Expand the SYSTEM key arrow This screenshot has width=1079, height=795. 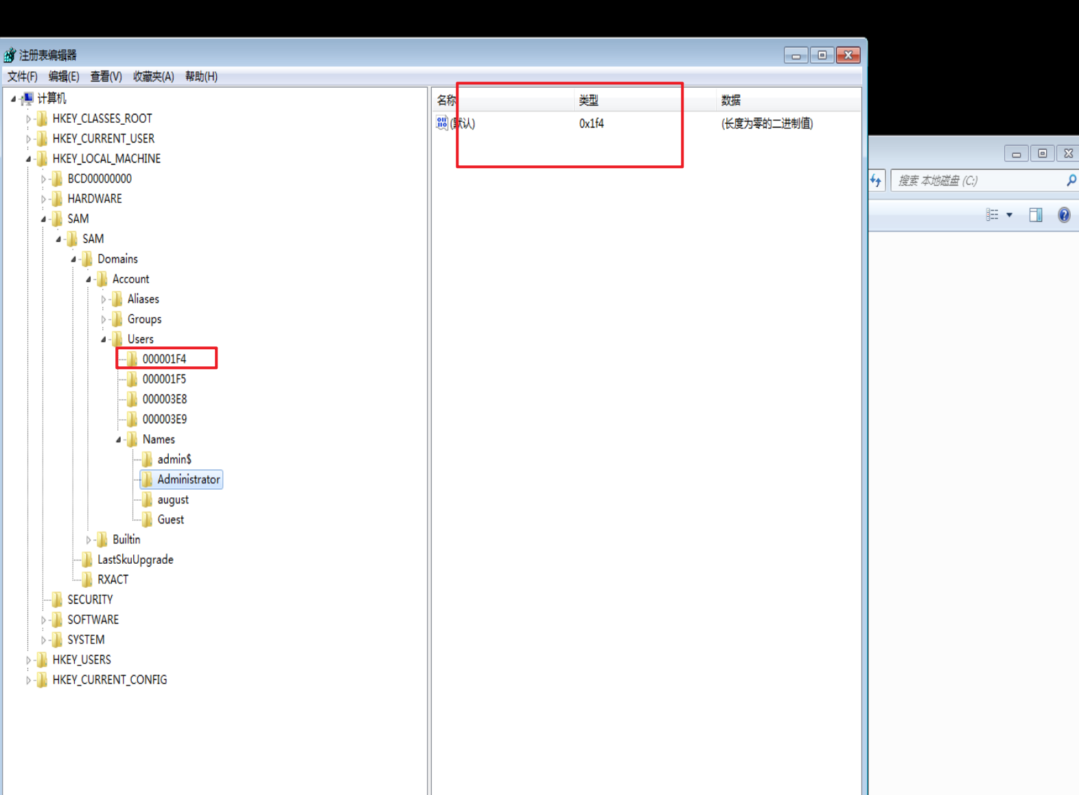point(43,640)
